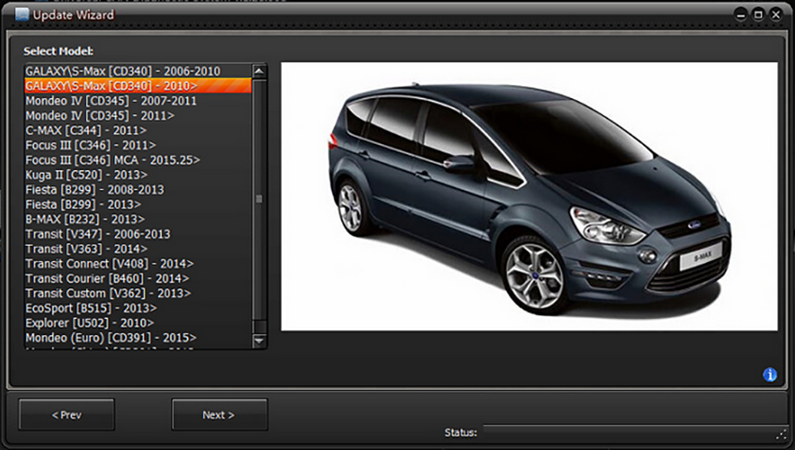The height and width of the screenshot is (450, 795).
Task: Pick Transit Connect [V408] - 2014>
Action: click(137, 263)
